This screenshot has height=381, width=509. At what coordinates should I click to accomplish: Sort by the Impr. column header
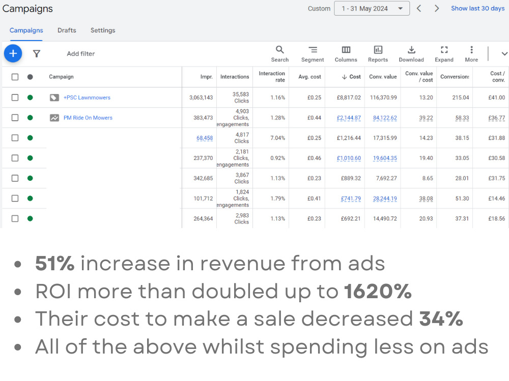tap(207, 77)
